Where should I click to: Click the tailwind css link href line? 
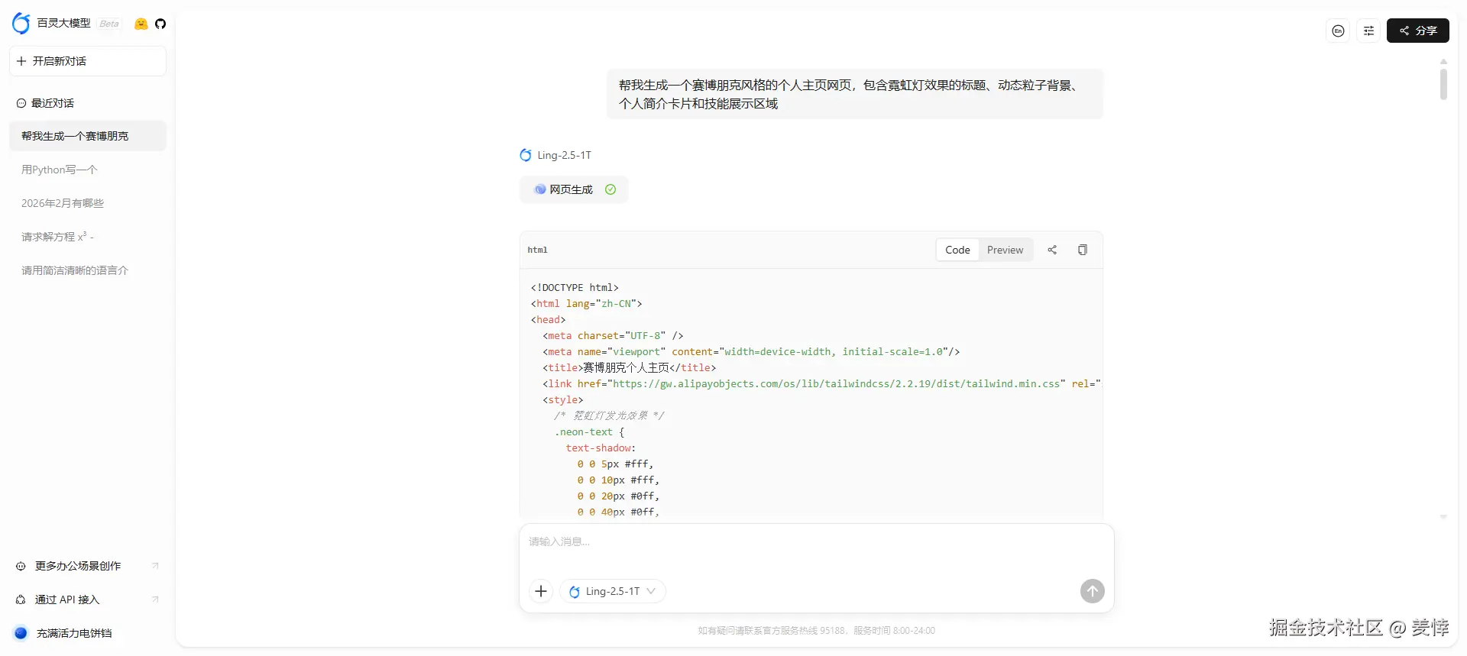click(821, 383)
